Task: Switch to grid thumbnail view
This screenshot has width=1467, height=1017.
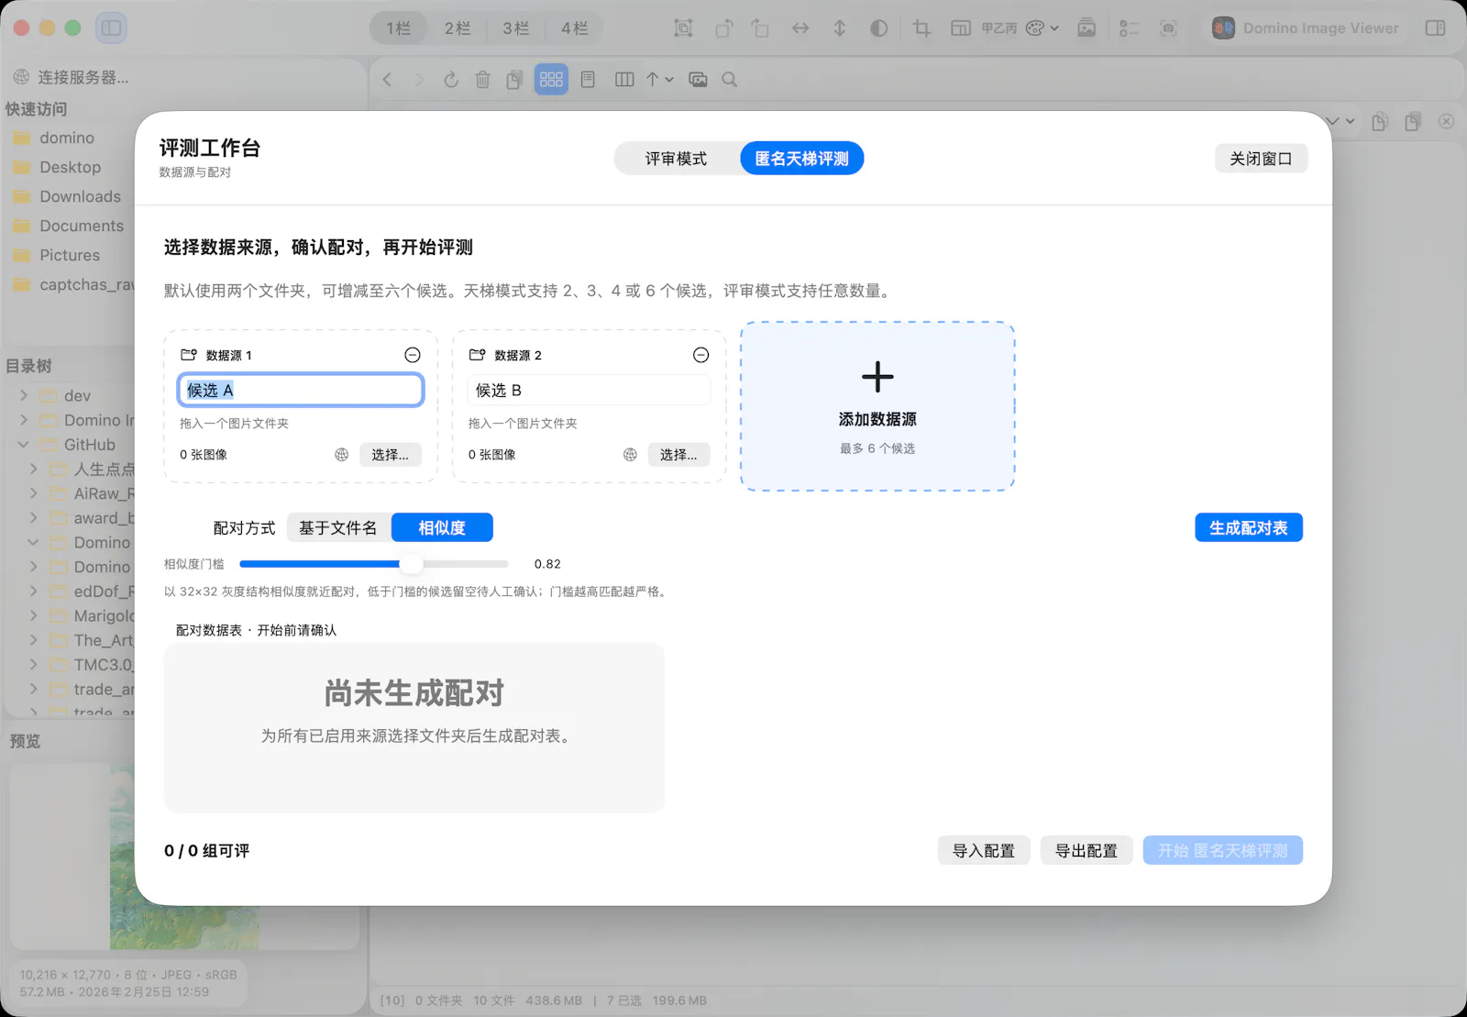Action: 551,80
